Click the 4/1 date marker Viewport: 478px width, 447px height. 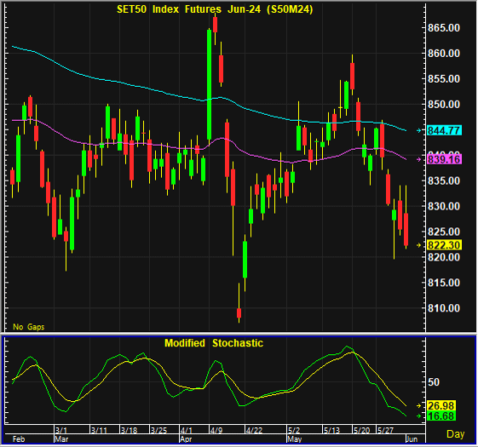click(187, 430)
